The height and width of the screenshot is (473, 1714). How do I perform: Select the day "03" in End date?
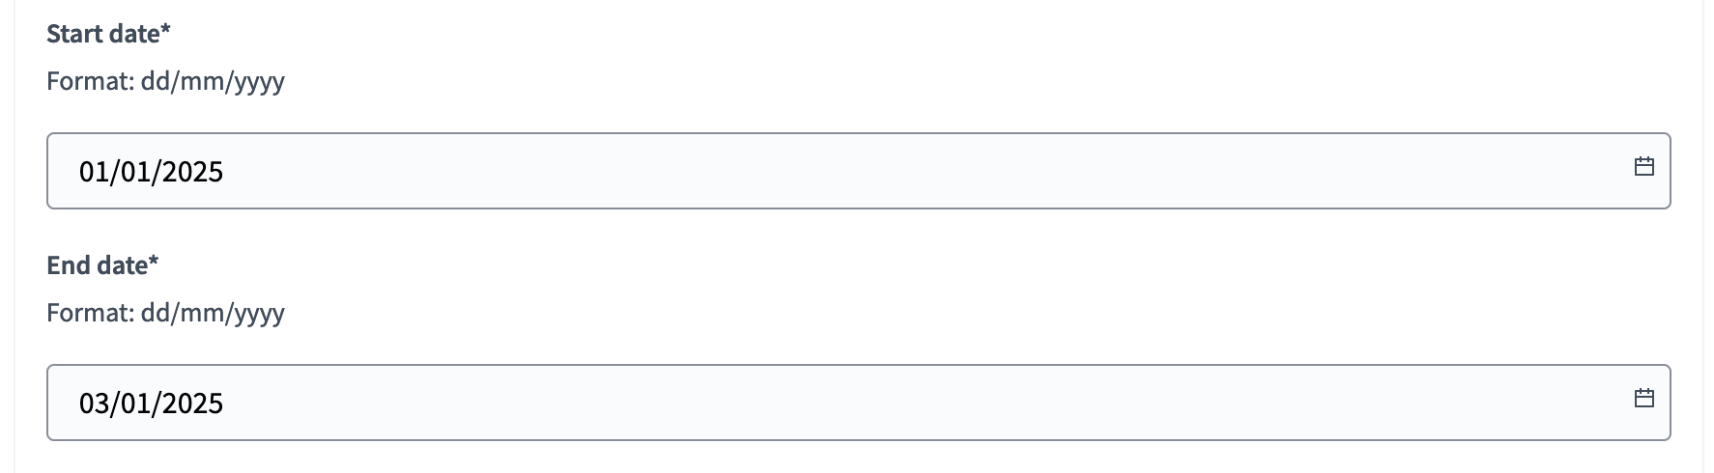[x=94, y=403]
